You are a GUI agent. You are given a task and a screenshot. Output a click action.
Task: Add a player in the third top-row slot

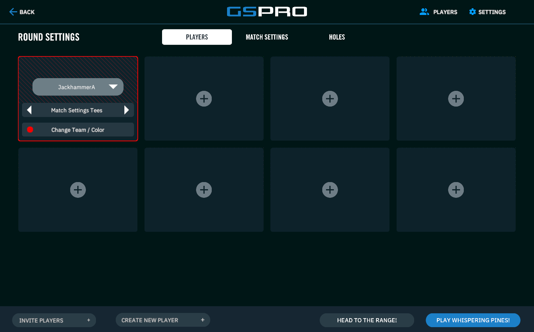tap(330, 99)
